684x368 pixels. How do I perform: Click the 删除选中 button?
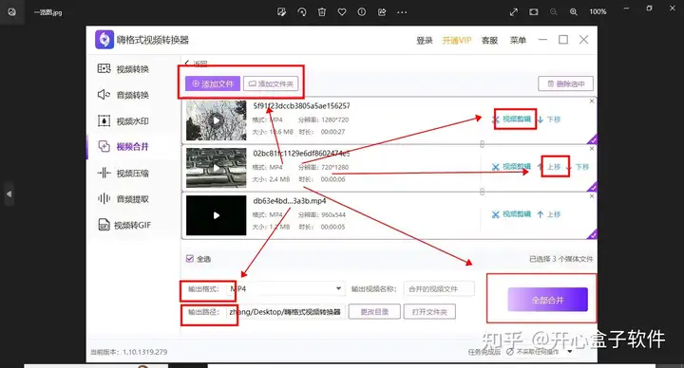565,83
